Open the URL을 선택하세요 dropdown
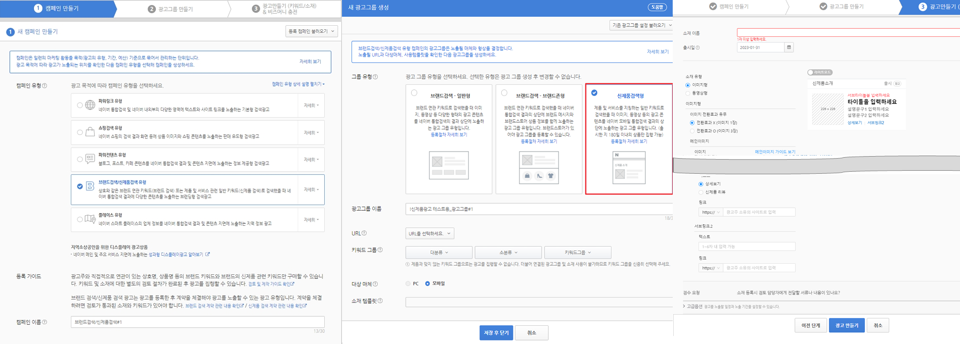The width and height of the screenshot is (960, 344). pyautogui.click(x=429, y=233)
